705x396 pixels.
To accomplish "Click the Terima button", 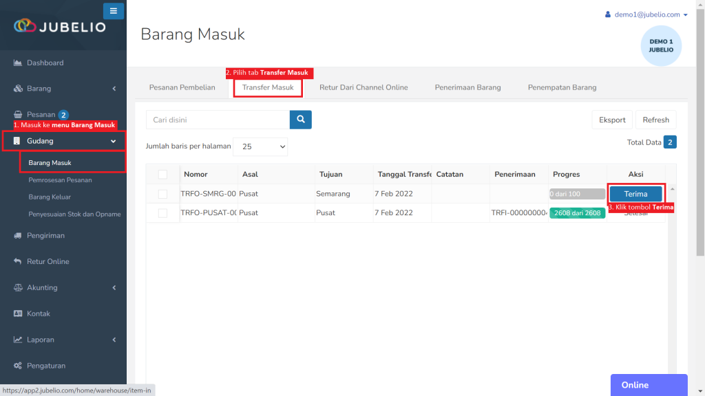I will [635, 194].
